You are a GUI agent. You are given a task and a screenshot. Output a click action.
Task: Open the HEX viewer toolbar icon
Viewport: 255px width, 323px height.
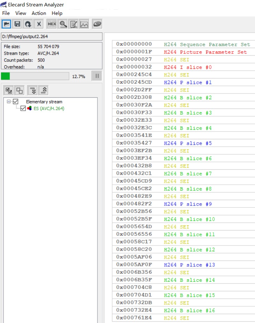(x=52, y=24)
